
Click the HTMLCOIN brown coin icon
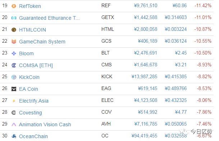tap(14, 30)
